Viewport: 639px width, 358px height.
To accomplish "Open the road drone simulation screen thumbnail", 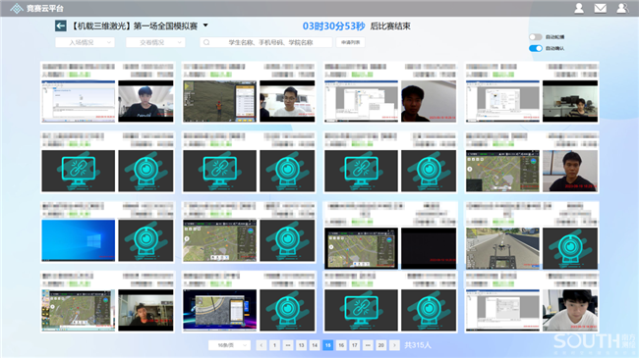I will point(502,248).
